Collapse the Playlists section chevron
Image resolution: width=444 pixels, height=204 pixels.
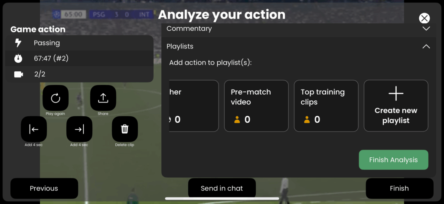point(426,46)
